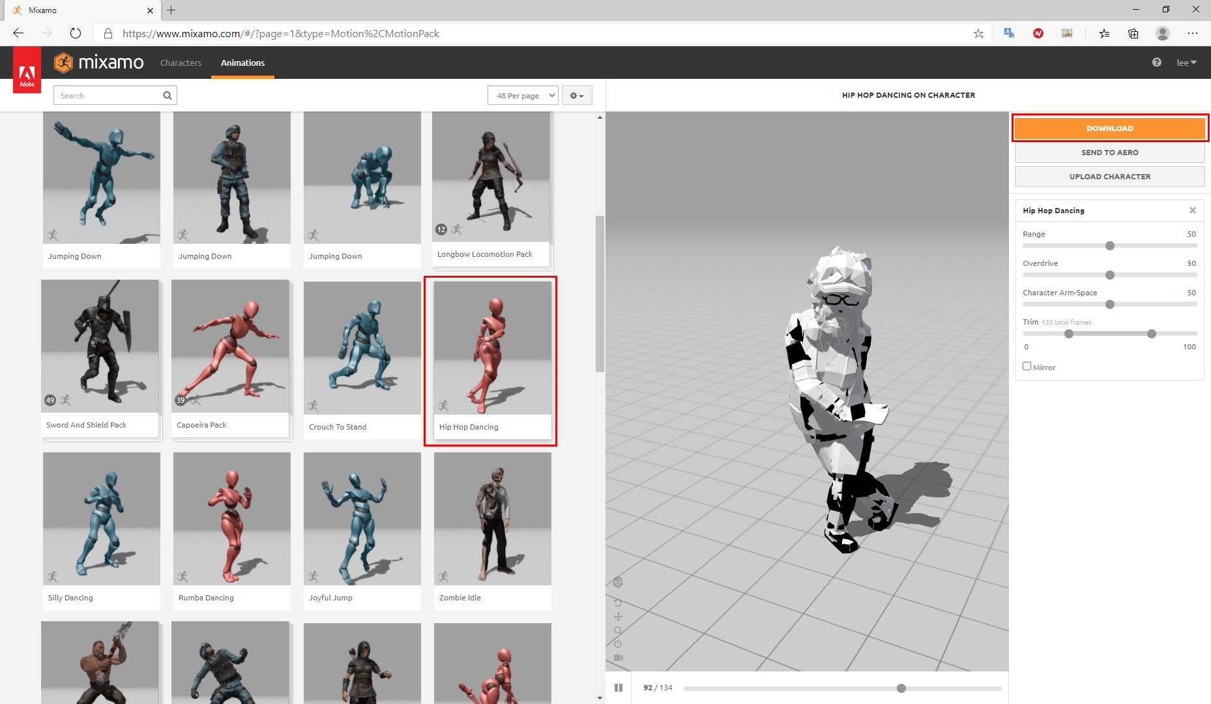Click the power reset-camera icon in viewport
This screenshot has height=704, width=1211.
tap(618, 644)
